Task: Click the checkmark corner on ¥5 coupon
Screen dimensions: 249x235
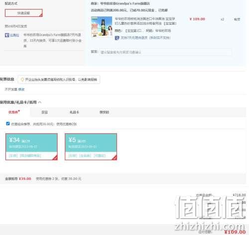Action: 115,158
